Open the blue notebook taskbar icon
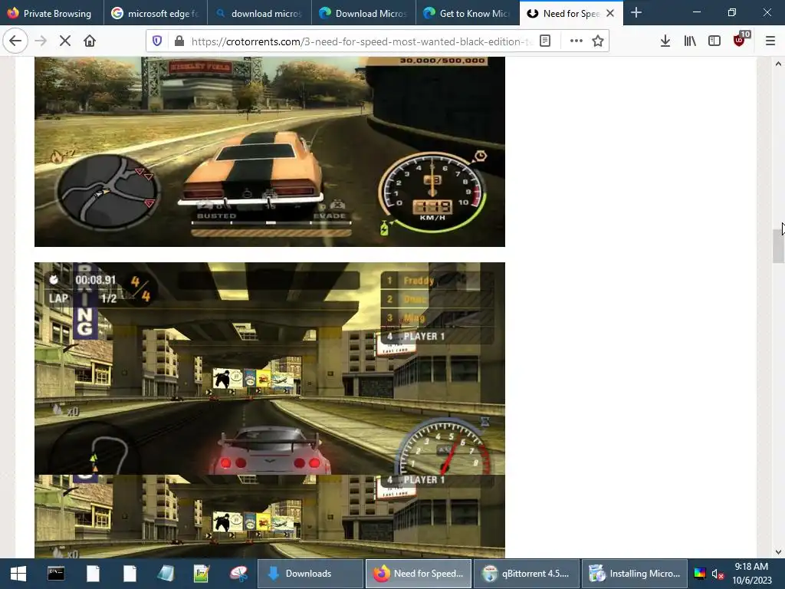Image resolution: width=785 pixels, height=589 pixels. click(166, 574)
